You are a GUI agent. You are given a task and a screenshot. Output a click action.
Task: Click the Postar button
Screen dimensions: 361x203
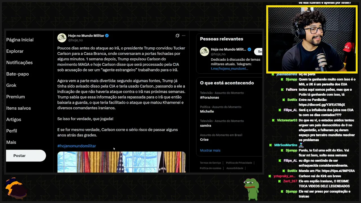[26, 156]
